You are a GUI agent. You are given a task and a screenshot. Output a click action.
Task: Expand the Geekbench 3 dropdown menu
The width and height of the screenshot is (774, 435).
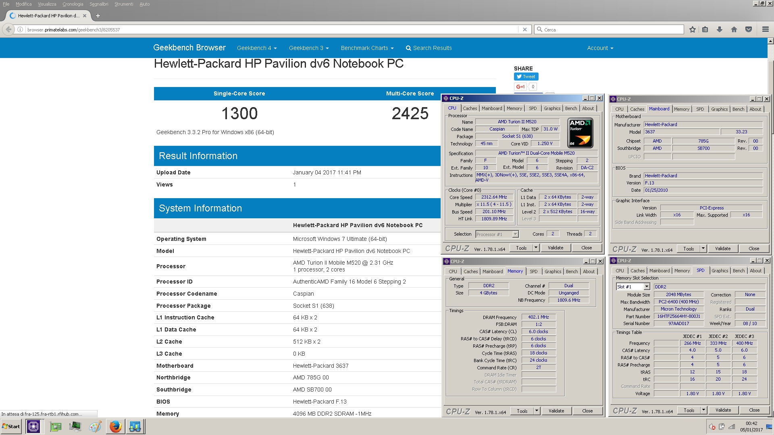tap(309, 48)
